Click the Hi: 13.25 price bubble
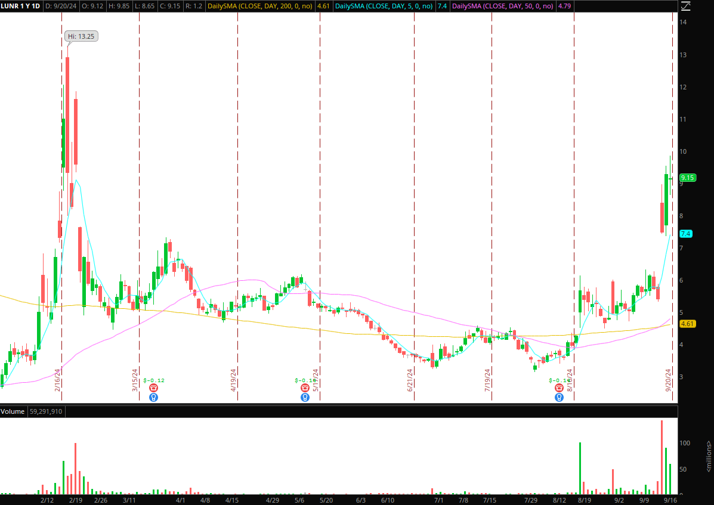The width and height of the screenshot is (714, 505). tap(81, 36)
